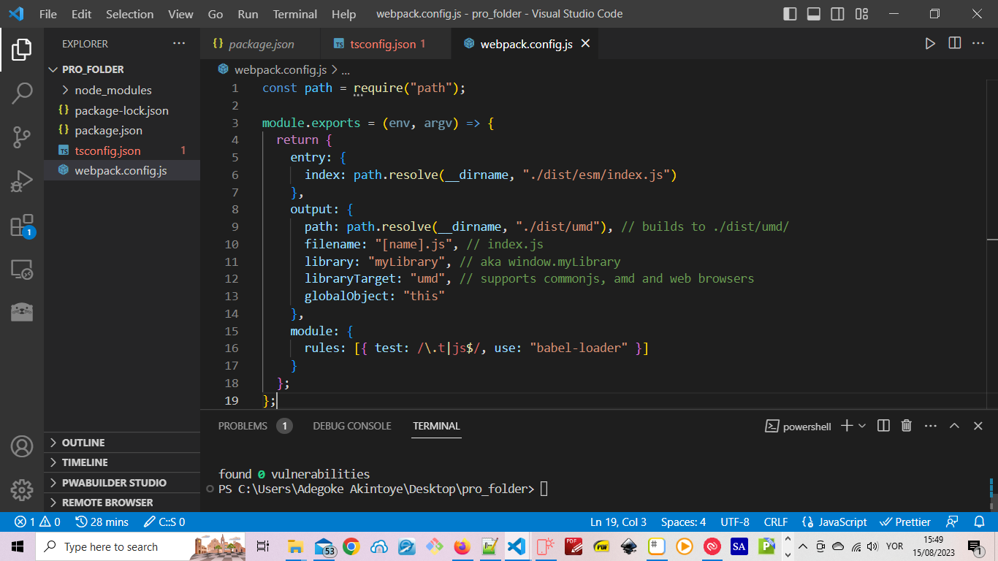Open the Remote Explorer icon

coord(22,270)
